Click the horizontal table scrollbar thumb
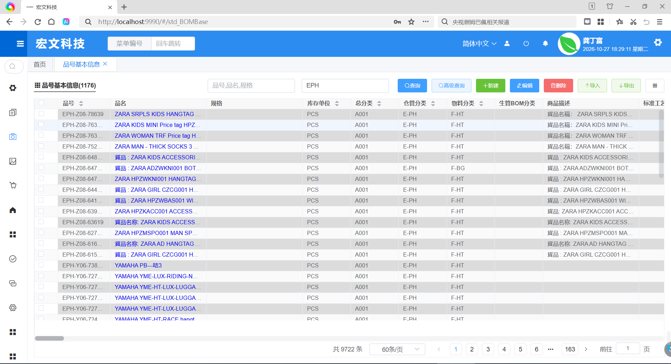The width and height of the screenshot is (671, 364). [x=49, y=338]
